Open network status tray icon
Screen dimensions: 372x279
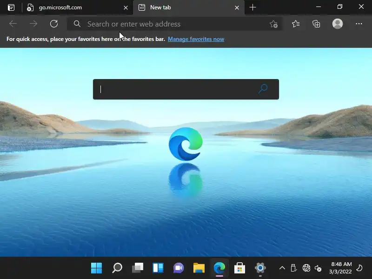click(306, 268)
